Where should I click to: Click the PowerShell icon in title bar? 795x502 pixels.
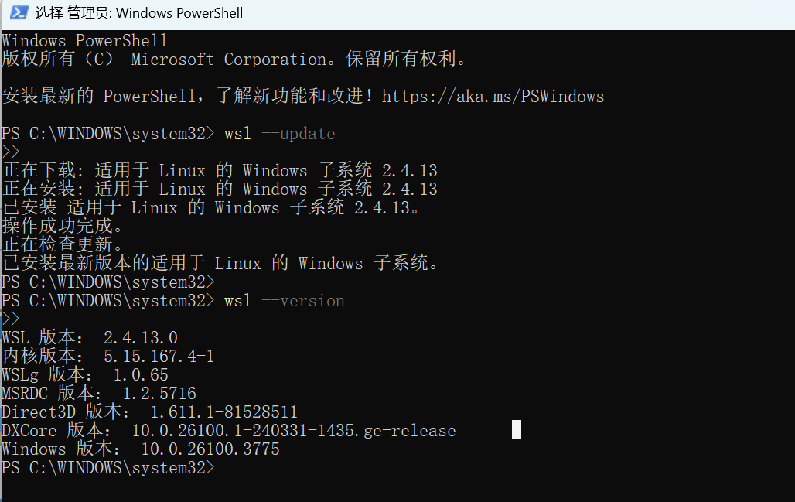[19, 12]
